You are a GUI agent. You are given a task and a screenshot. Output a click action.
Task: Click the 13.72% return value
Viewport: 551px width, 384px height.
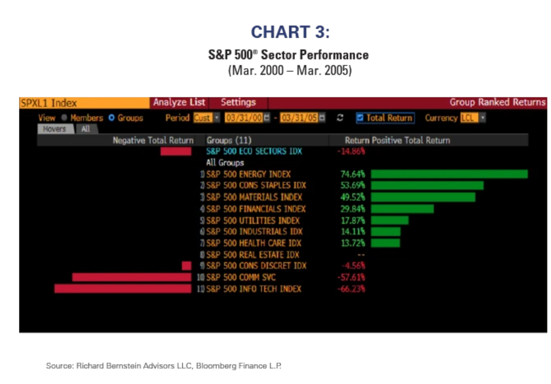click(353, 243)
